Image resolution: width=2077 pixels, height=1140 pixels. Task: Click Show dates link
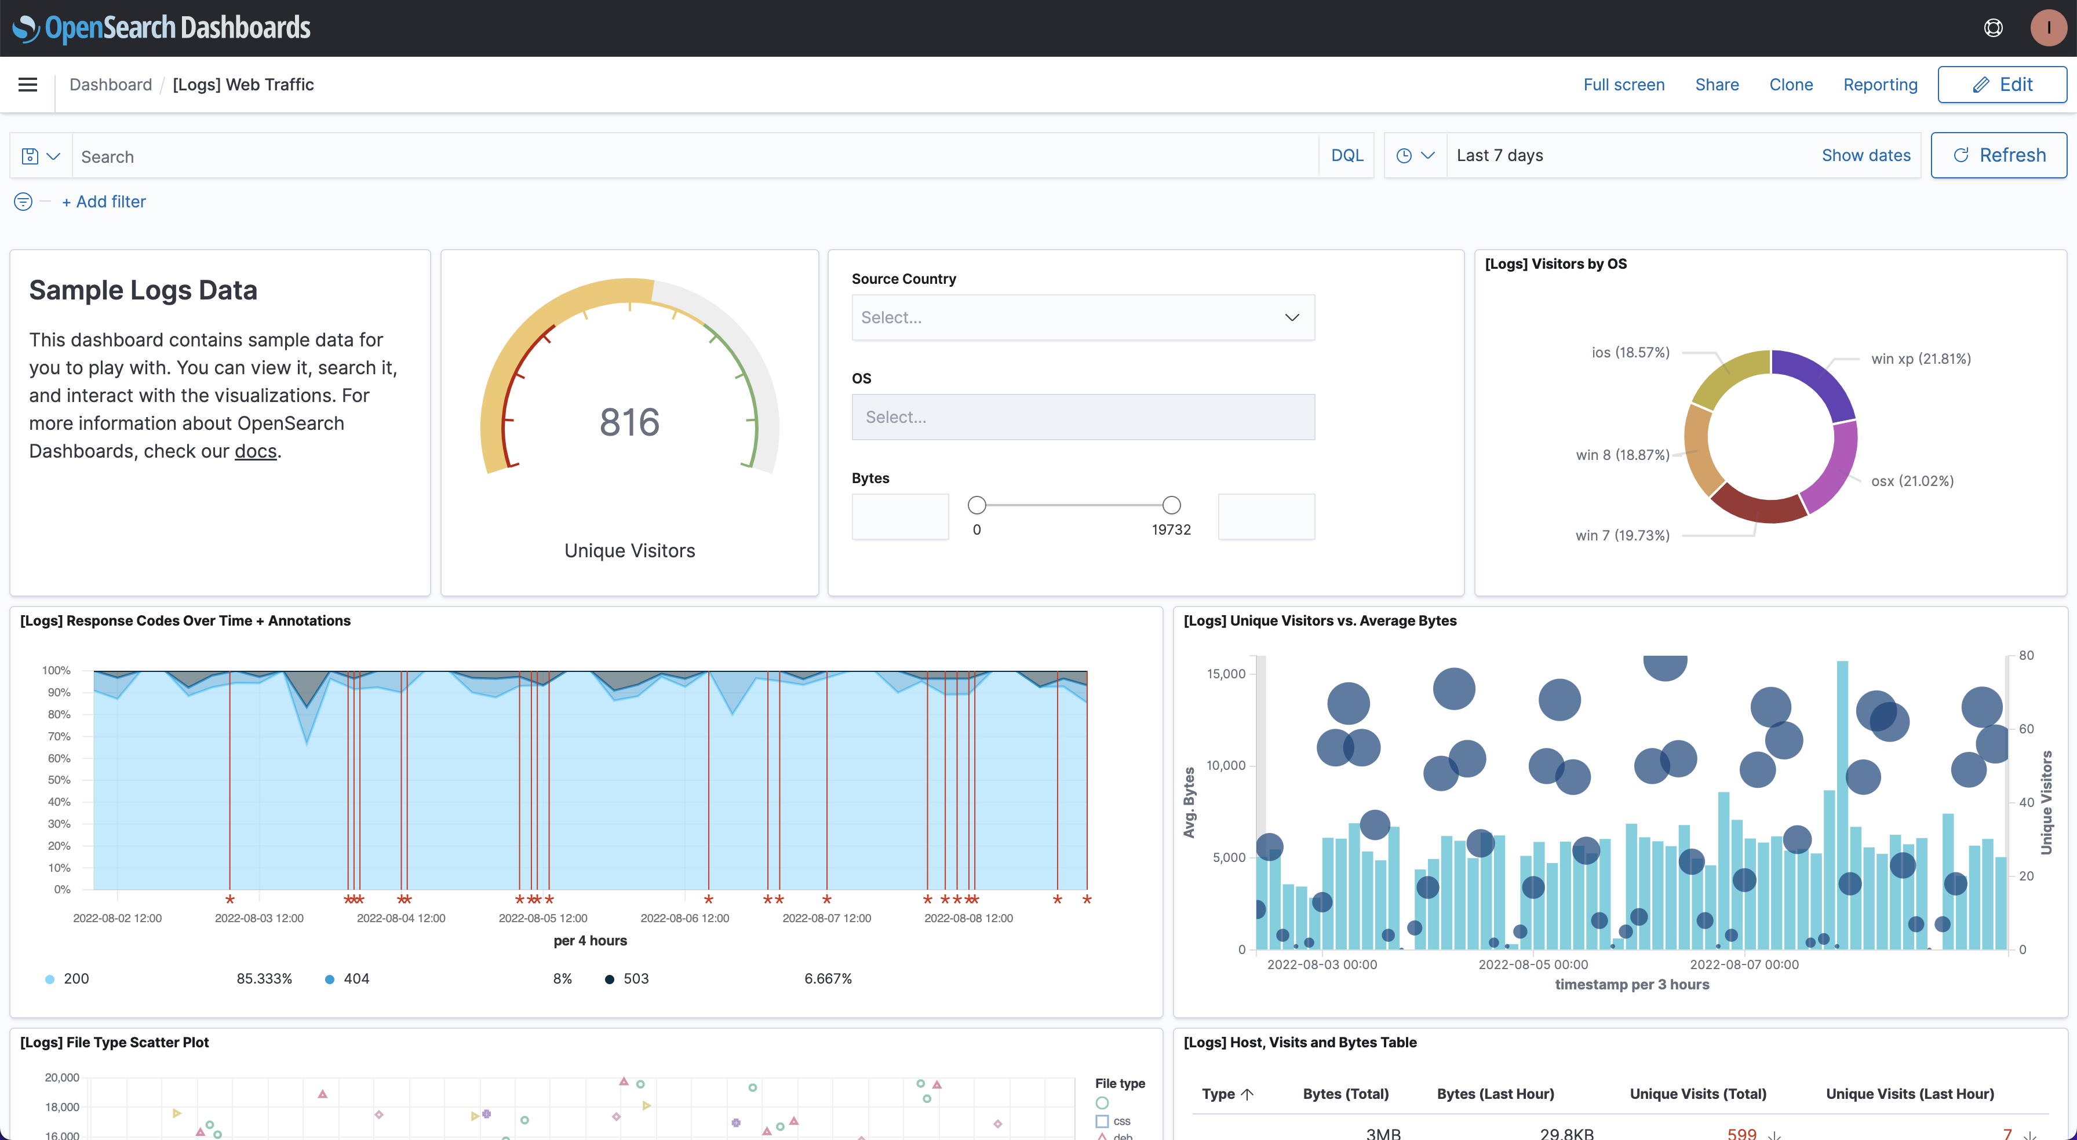pyautogui.click(x=1865, y=156)
